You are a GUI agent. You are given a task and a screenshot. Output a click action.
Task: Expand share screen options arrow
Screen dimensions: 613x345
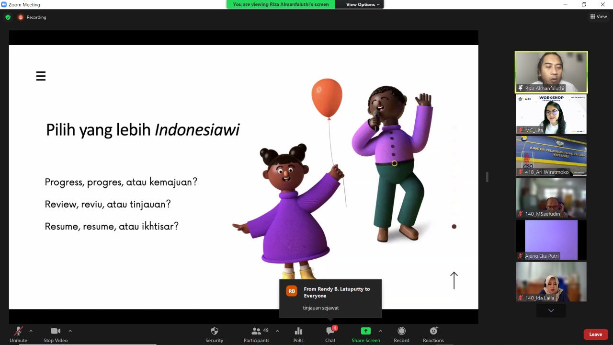click(380, 331)
